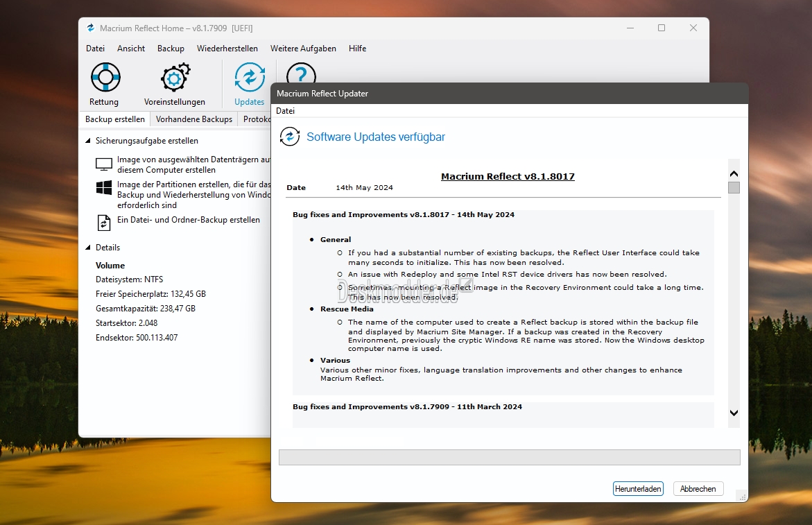The height and width of the screenshot is (525, 812).
Task: Click Startsektor: 2.048 entry
Action: [126, 322]
